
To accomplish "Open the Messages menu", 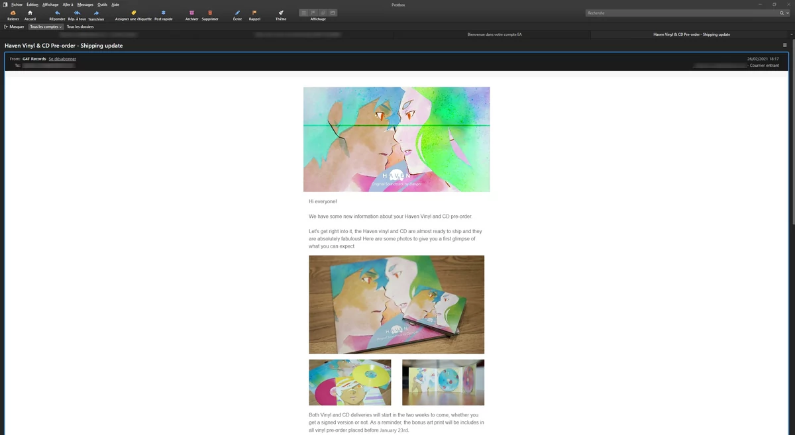I will [x=85, y=5].
